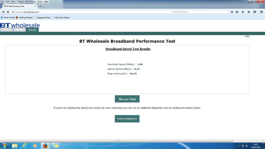This screenshot has width=265, height=149.
Task: Launch Internet Explorer from the taskbar
Action: pyautogui.click(x=25, y=146)
